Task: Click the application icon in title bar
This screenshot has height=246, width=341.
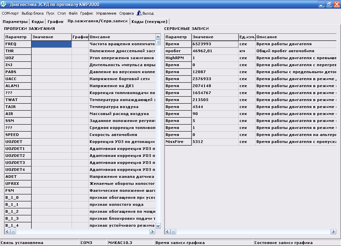Action: click(4, 4)
